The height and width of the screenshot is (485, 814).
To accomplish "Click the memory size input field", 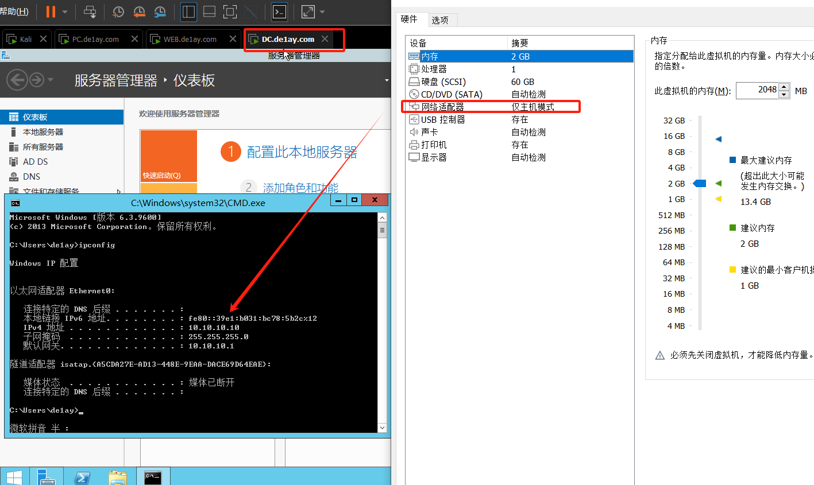I will point(757,90).
